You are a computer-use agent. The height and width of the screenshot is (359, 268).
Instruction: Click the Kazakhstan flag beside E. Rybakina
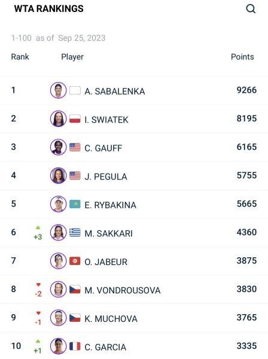75,204
